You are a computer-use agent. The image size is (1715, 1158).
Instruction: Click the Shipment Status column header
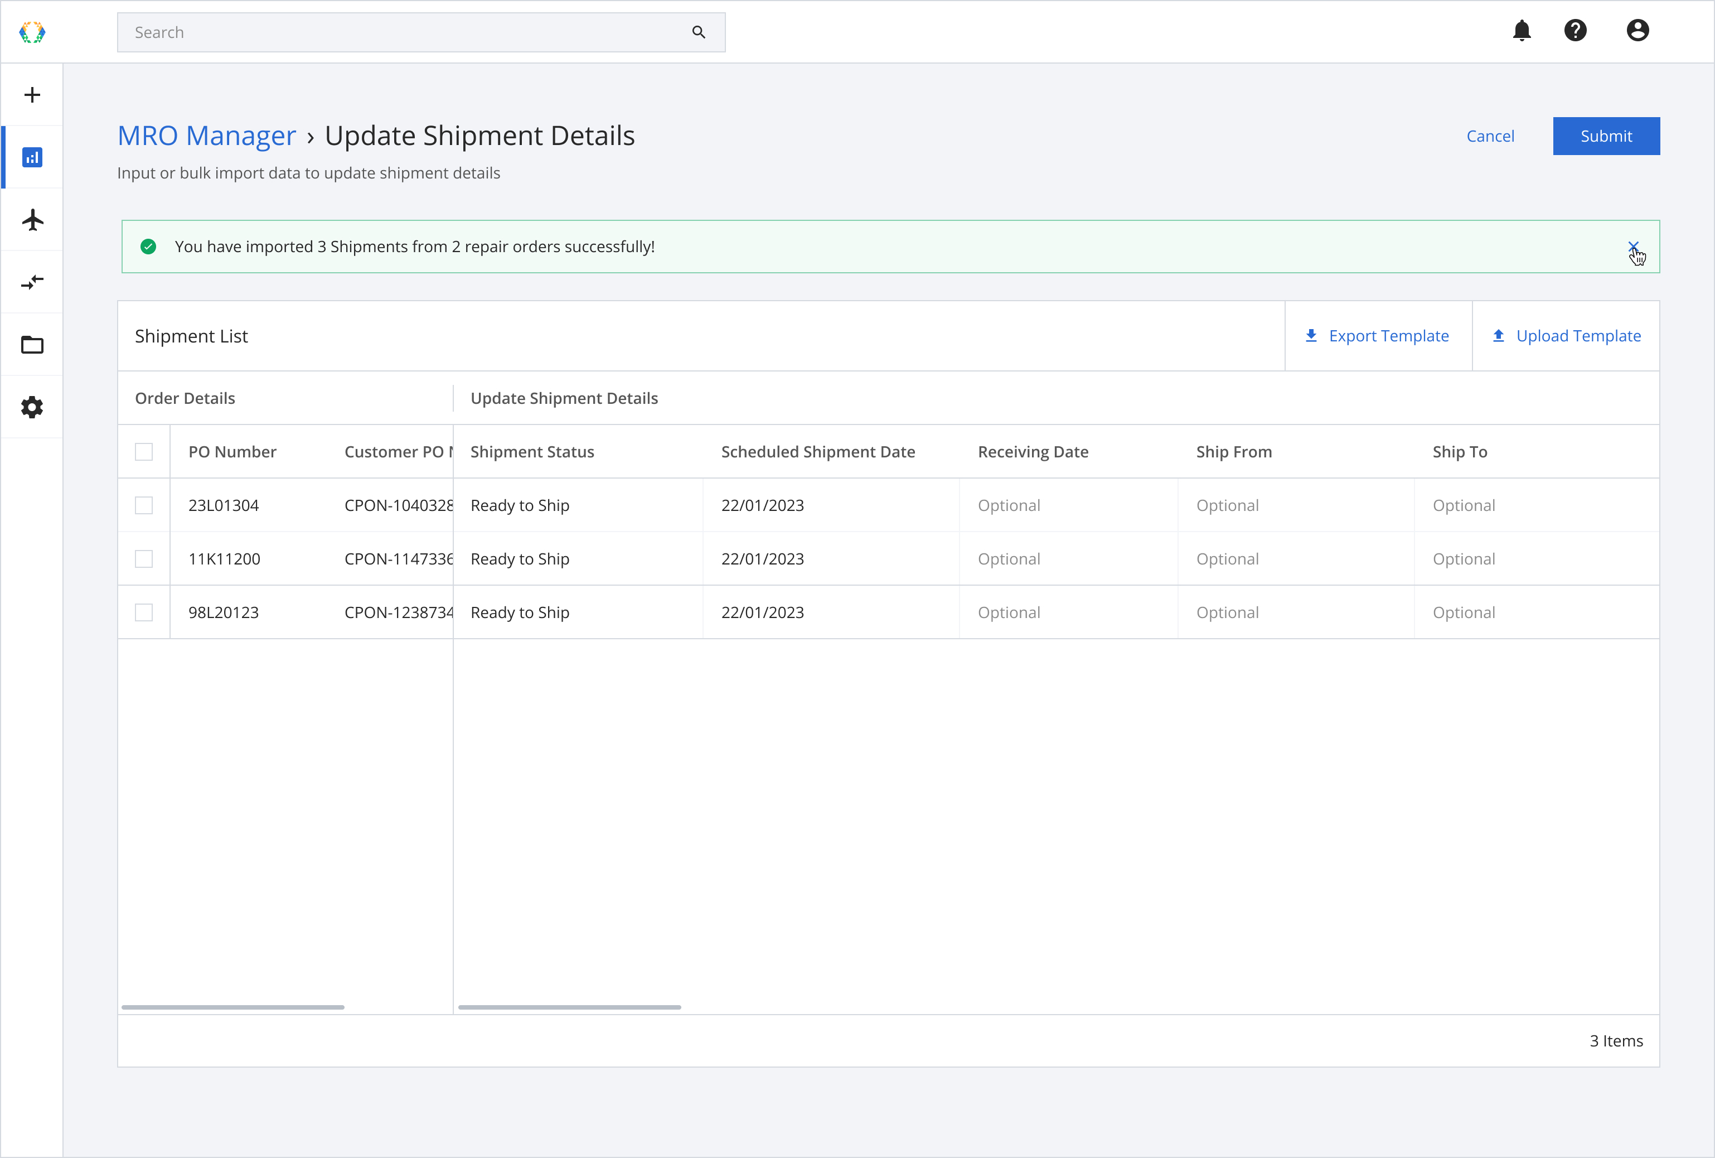pyautogui.click(x=532, y=451)
